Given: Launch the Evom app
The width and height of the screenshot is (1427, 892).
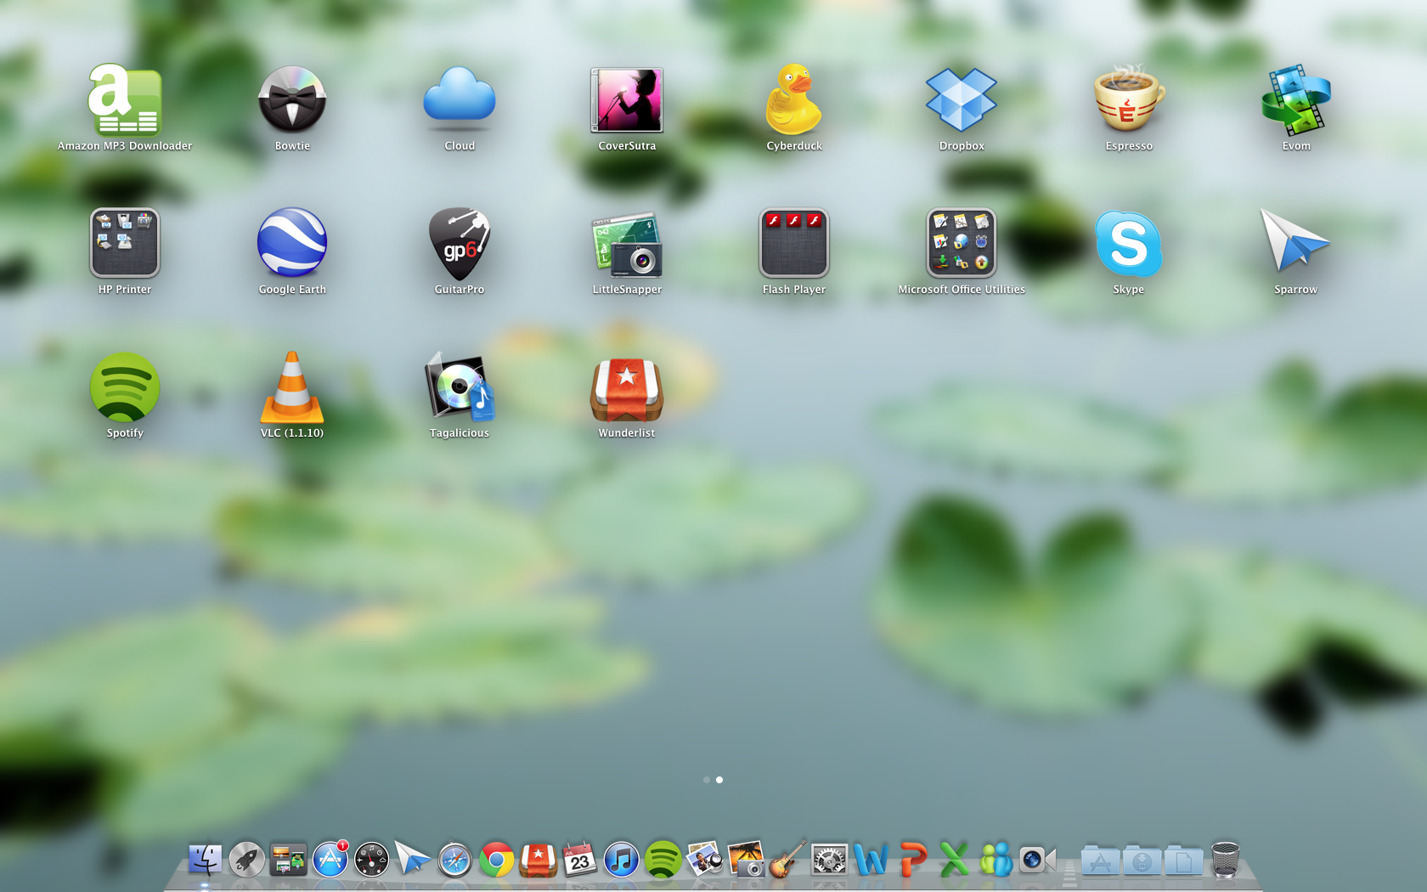Looking at the screenshot, I should [1296, 100].
